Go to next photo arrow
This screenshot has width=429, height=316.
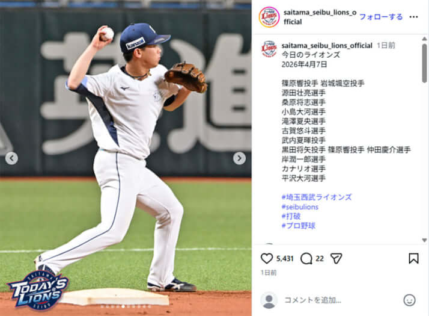click(239, 158)
